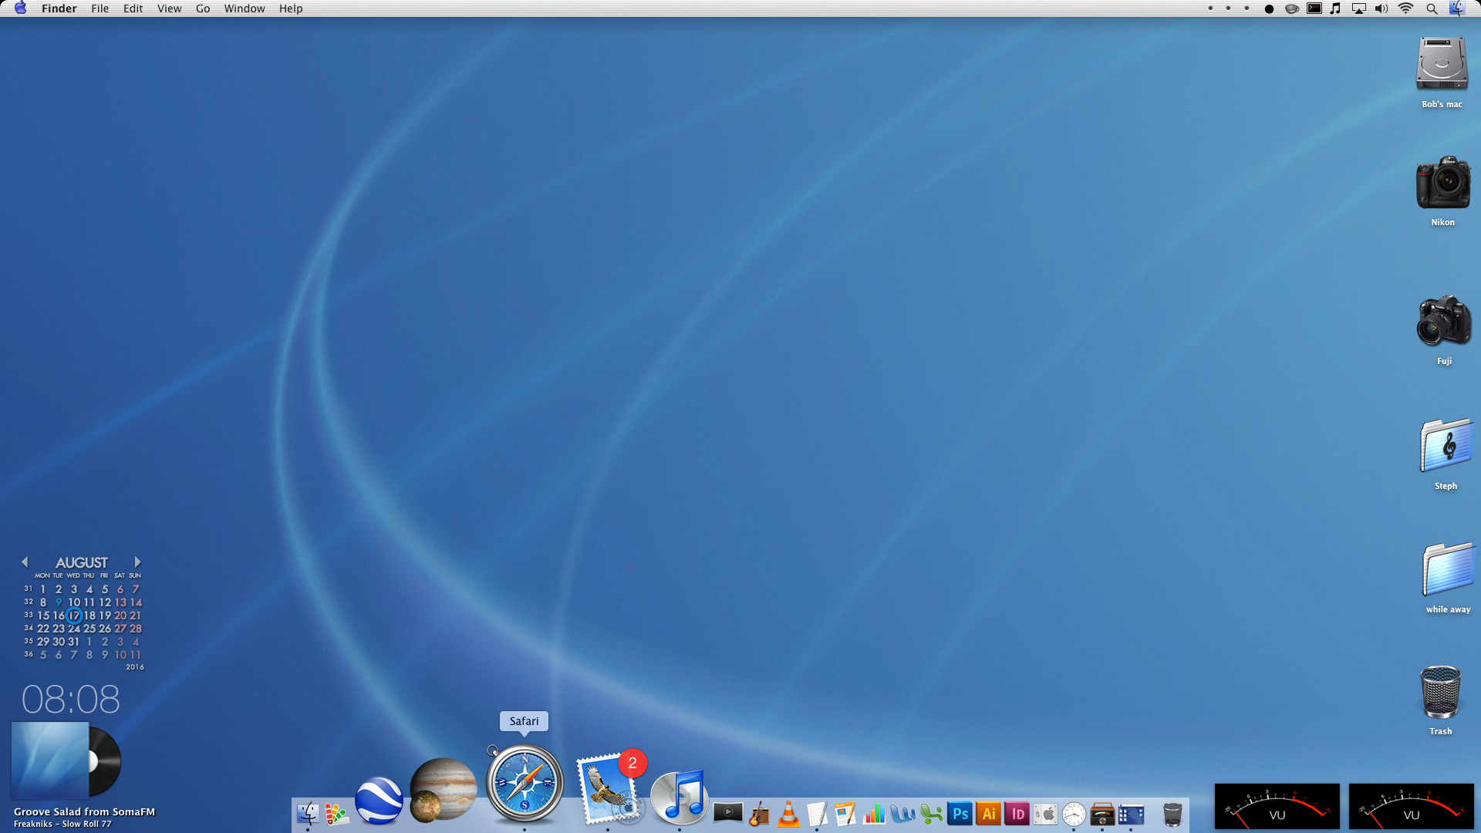Open the music note menu bar item
This screenshot has height=833, width=1481.
pos(1335,8)
